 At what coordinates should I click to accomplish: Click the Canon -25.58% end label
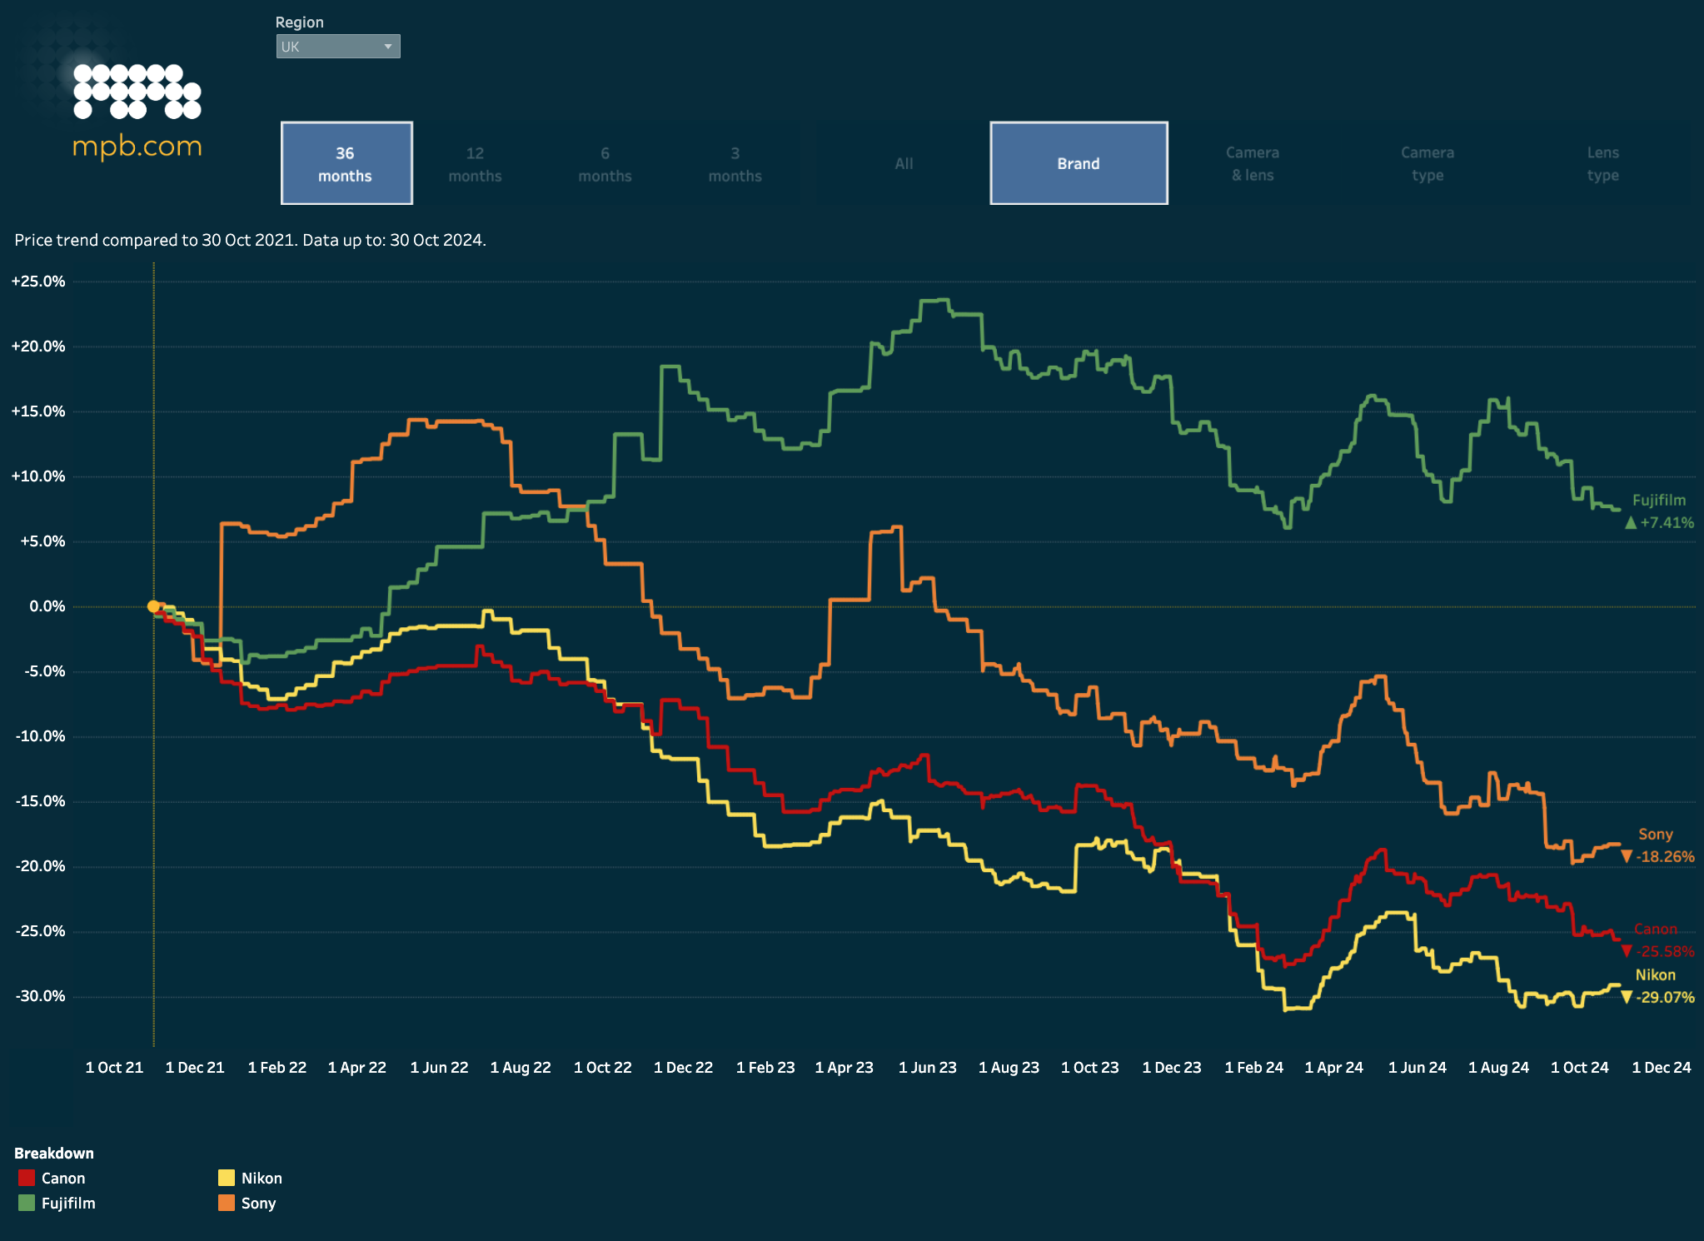[1657, 940]
